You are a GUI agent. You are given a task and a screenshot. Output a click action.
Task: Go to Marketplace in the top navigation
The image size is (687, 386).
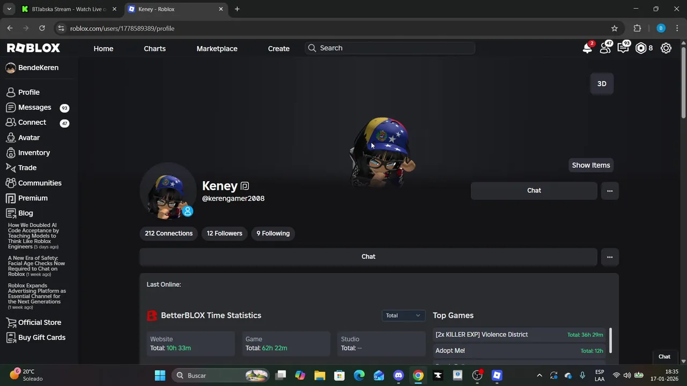click(x=217, y=48)
